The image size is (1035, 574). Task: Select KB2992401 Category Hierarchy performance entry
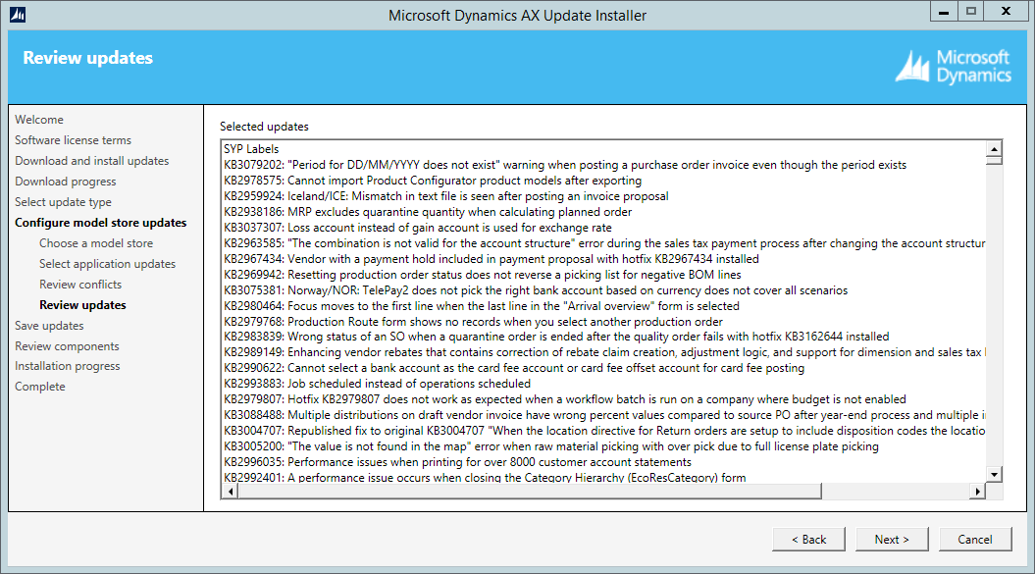[x=485, y=478]
